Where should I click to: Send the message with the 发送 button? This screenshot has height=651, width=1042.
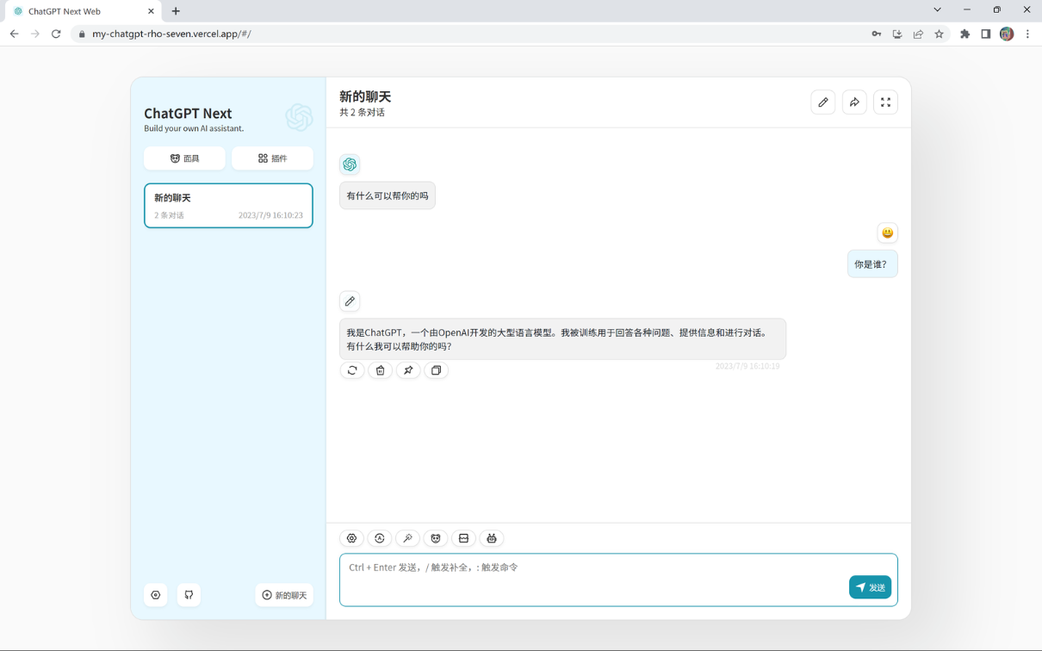(x=870, y=587)
